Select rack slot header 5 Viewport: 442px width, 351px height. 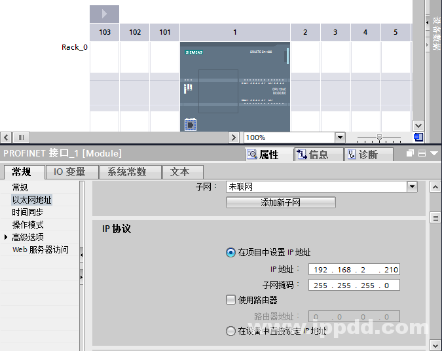396,32
